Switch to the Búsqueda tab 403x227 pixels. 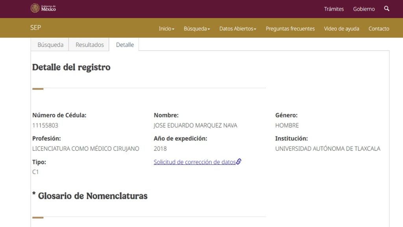pyautogui.click(x=50, y=45)
